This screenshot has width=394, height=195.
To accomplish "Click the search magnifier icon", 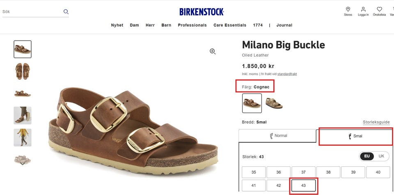I will click(66, 12).
